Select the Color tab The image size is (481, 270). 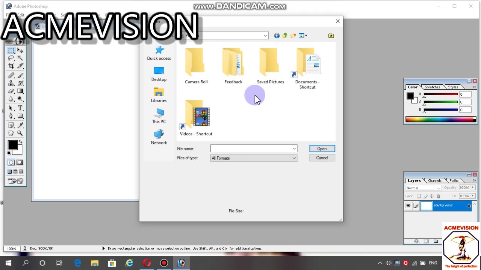(x=413, y=87)
